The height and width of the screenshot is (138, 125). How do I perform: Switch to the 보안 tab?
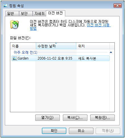point(26,13)
